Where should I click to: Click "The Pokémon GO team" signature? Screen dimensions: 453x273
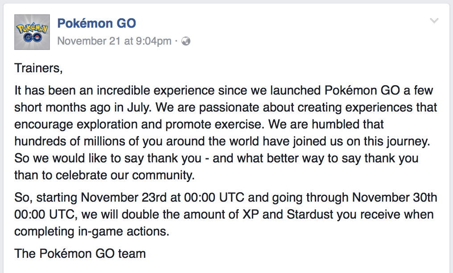(80, 254)
